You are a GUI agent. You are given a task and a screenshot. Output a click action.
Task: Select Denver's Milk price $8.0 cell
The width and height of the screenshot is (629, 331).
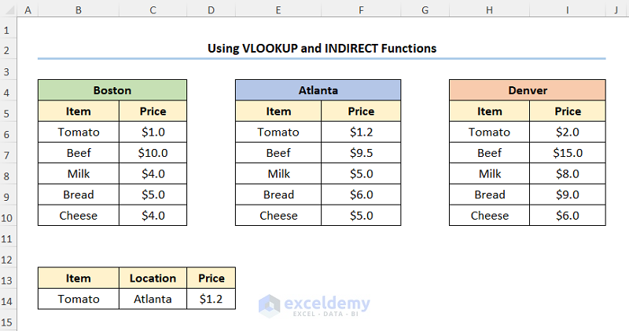tap(567, 174)
